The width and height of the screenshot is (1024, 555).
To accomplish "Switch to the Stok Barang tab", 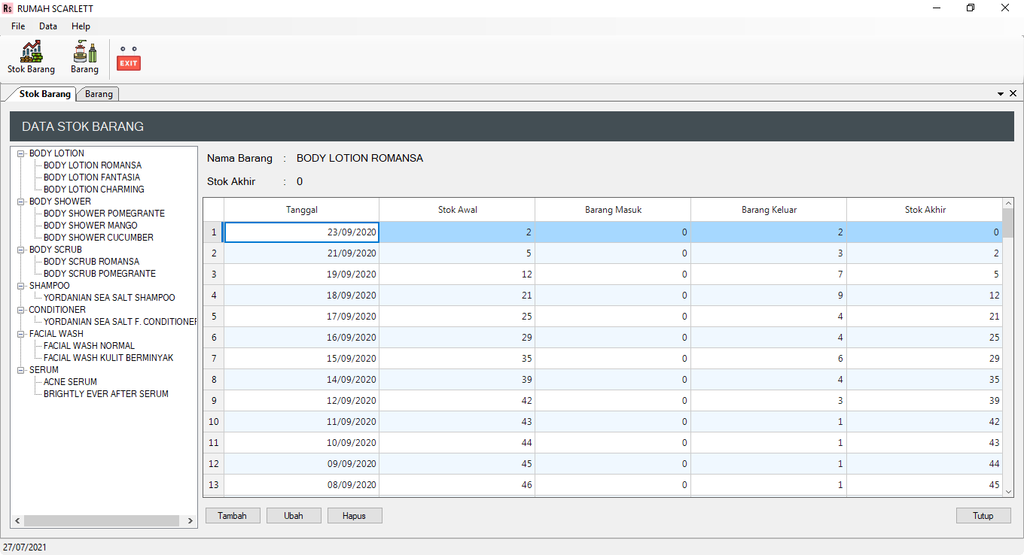I will click(x=44, y=94).
